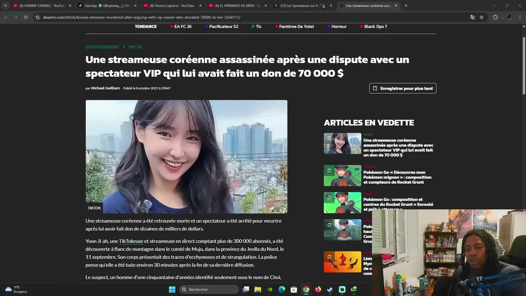The width and height of the screenshot is (526, 296).
Task: Click the TIKTOK breadcrumb link
Action: coord(135,47)
